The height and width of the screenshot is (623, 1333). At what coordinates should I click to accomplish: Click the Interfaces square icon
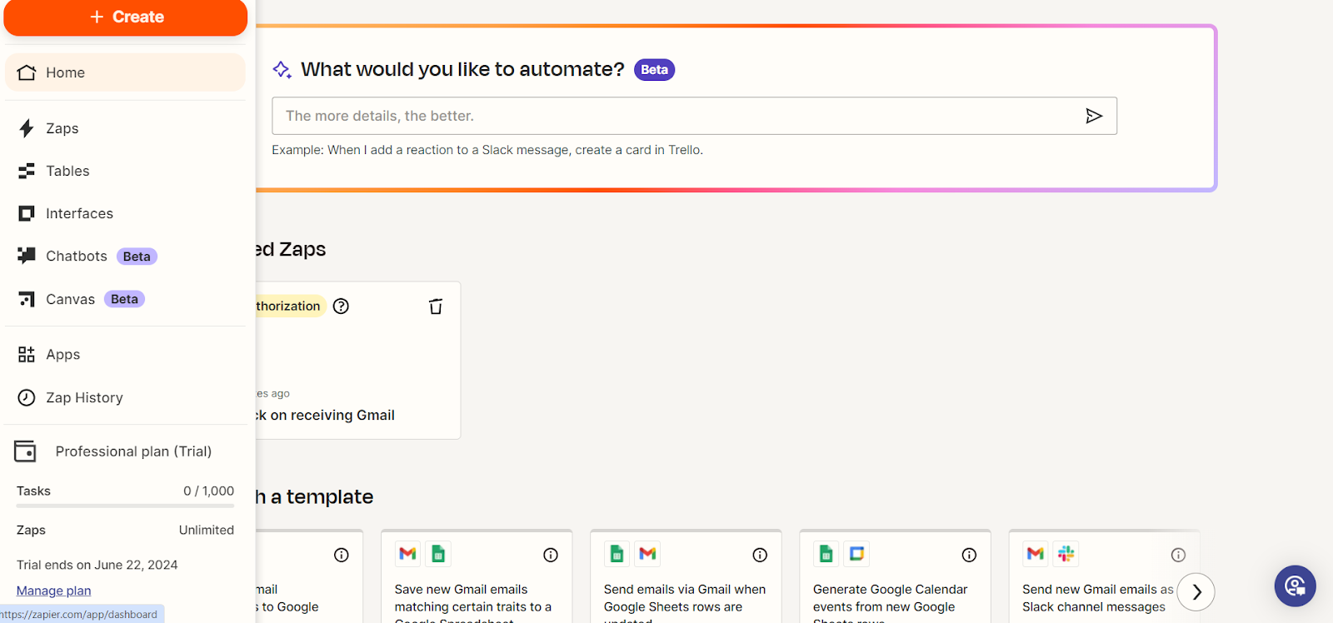(27, 213)
